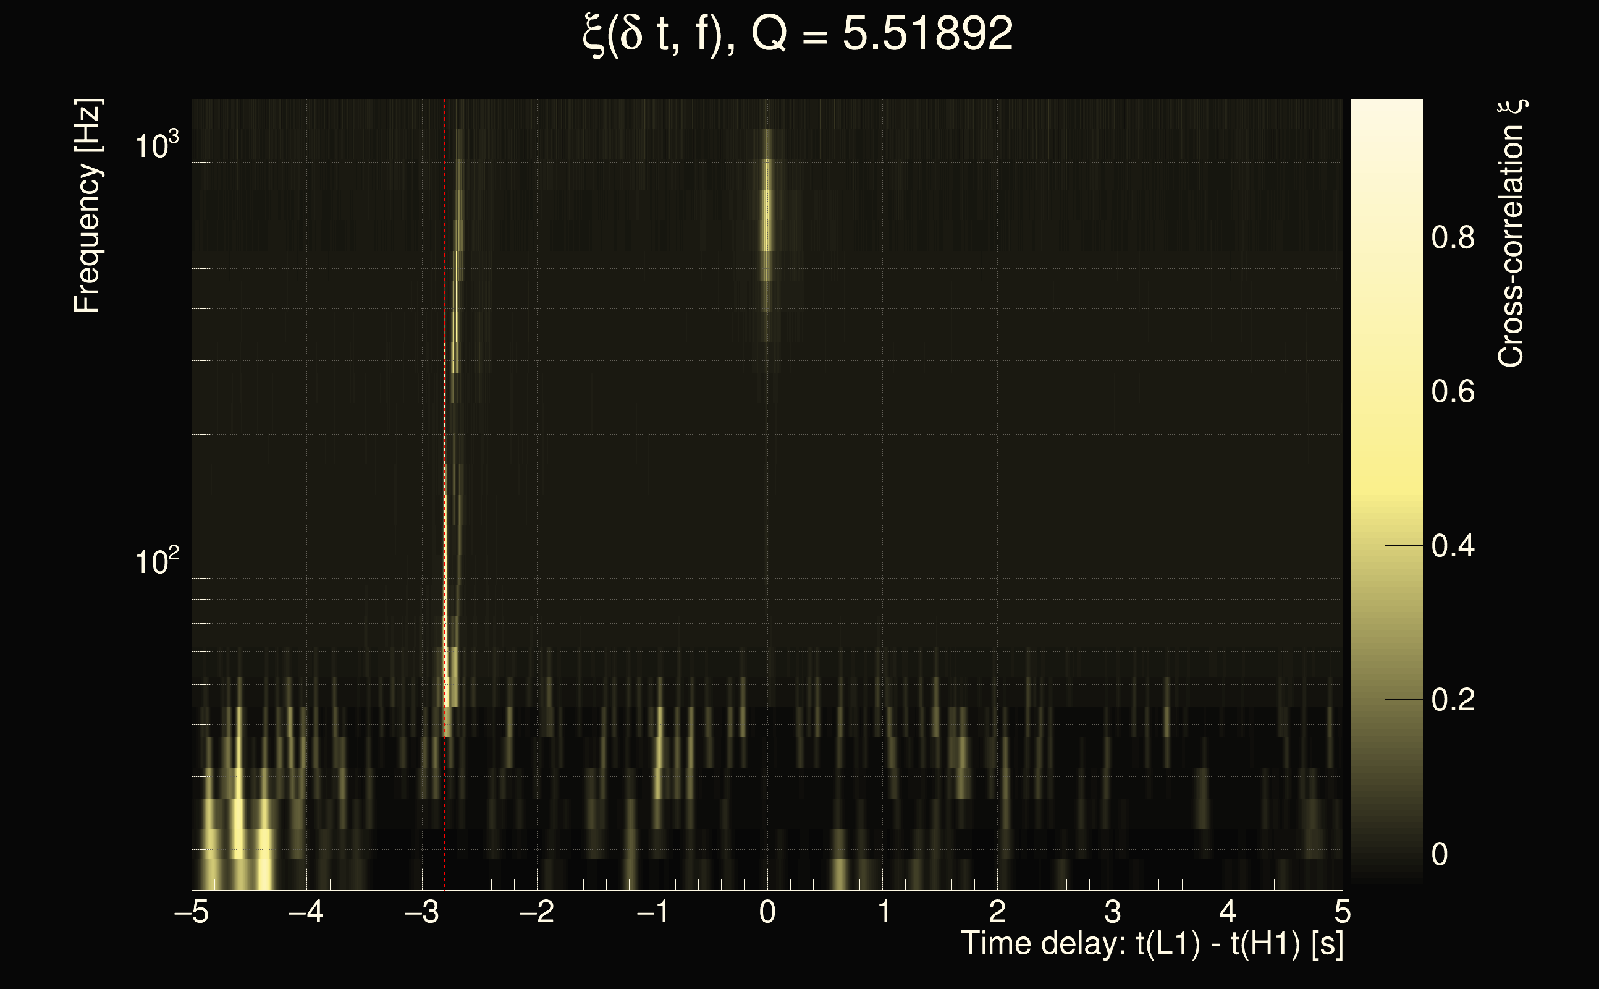Screen dimensions: 1599x989
Task: Click the 10² frequency axis tick label
Action: tap(156, 561)
